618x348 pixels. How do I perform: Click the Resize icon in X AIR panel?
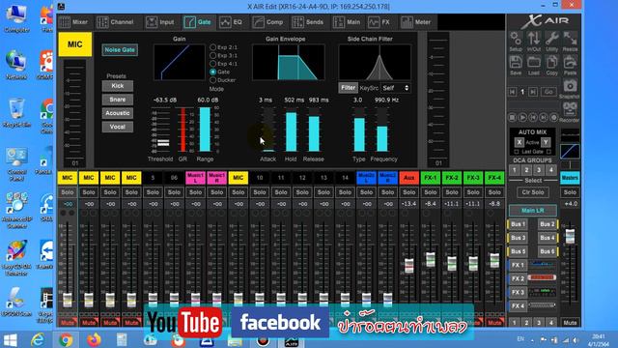570,42
